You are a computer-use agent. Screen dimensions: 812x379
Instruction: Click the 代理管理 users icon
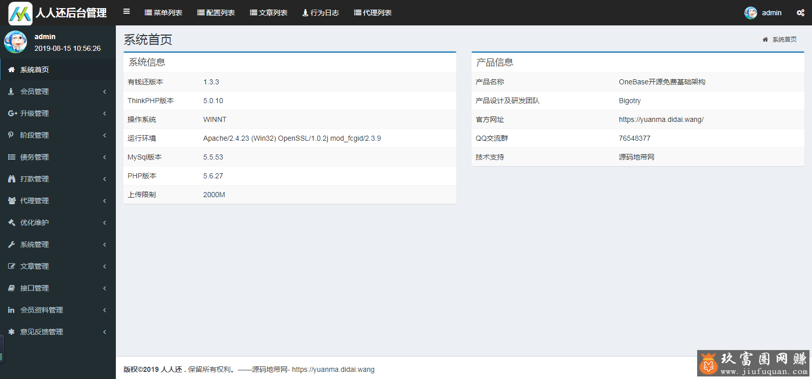click(12, 201)
